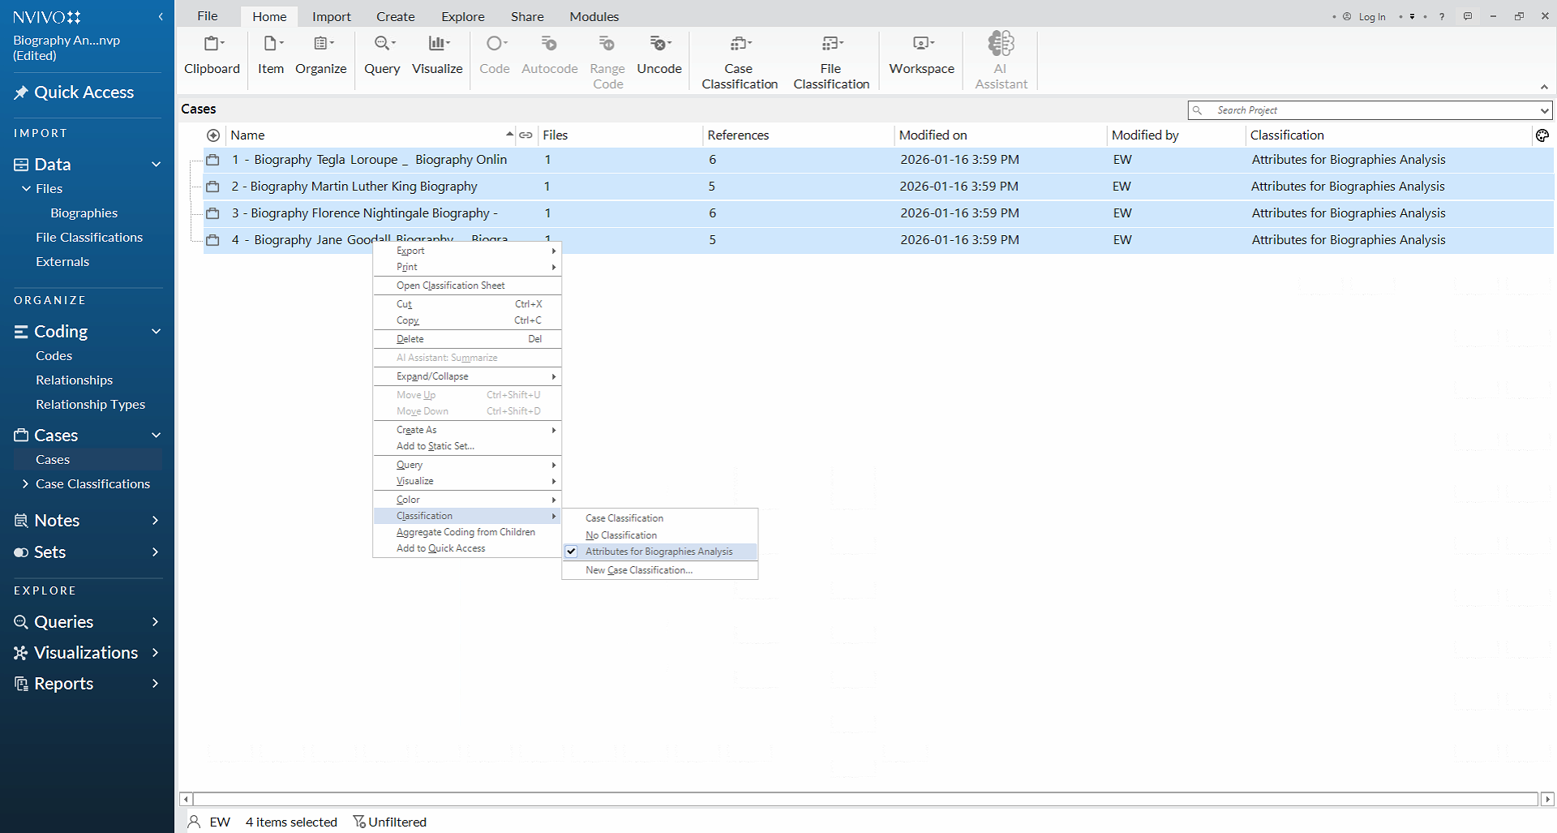Screen dimensions: 1557x833
Task: Click the column customization palette icon
Action: click(x=1542, y=135)
